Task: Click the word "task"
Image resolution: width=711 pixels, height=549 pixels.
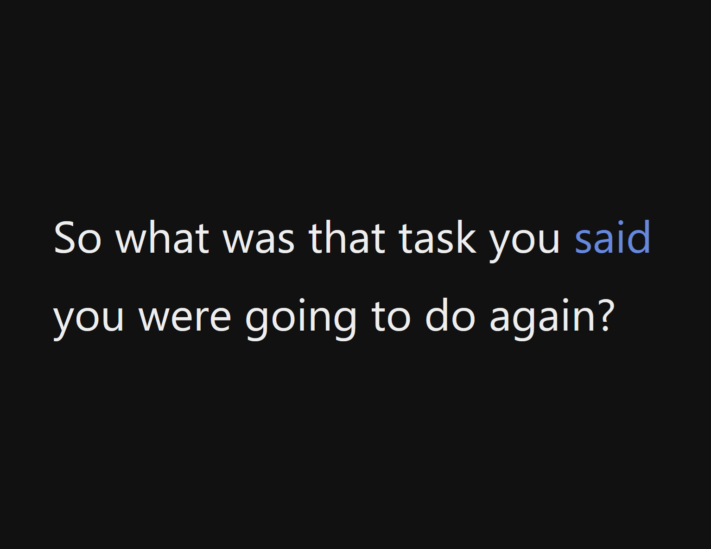Action: coord(437,238)
